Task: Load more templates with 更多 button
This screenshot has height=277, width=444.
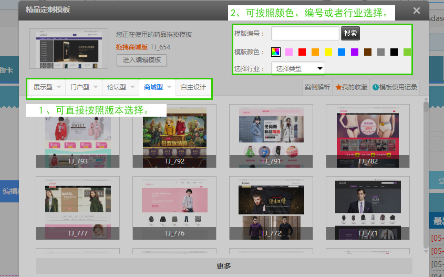Action: pos(224,266)
